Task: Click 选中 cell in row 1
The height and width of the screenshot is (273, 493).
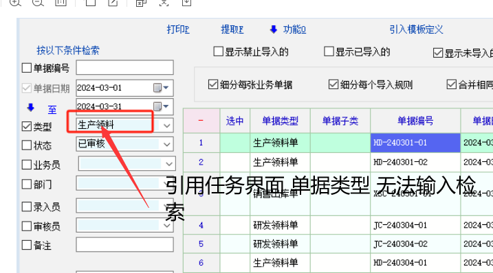Action: tap(235, 143)
